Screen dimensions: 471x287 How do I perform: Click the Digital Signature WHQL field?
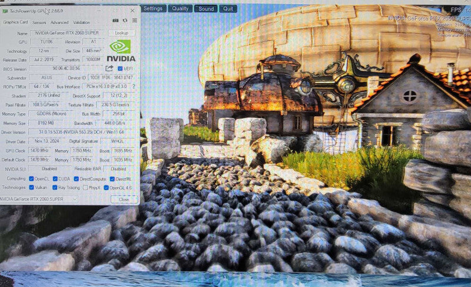click(x=117, y=141)
